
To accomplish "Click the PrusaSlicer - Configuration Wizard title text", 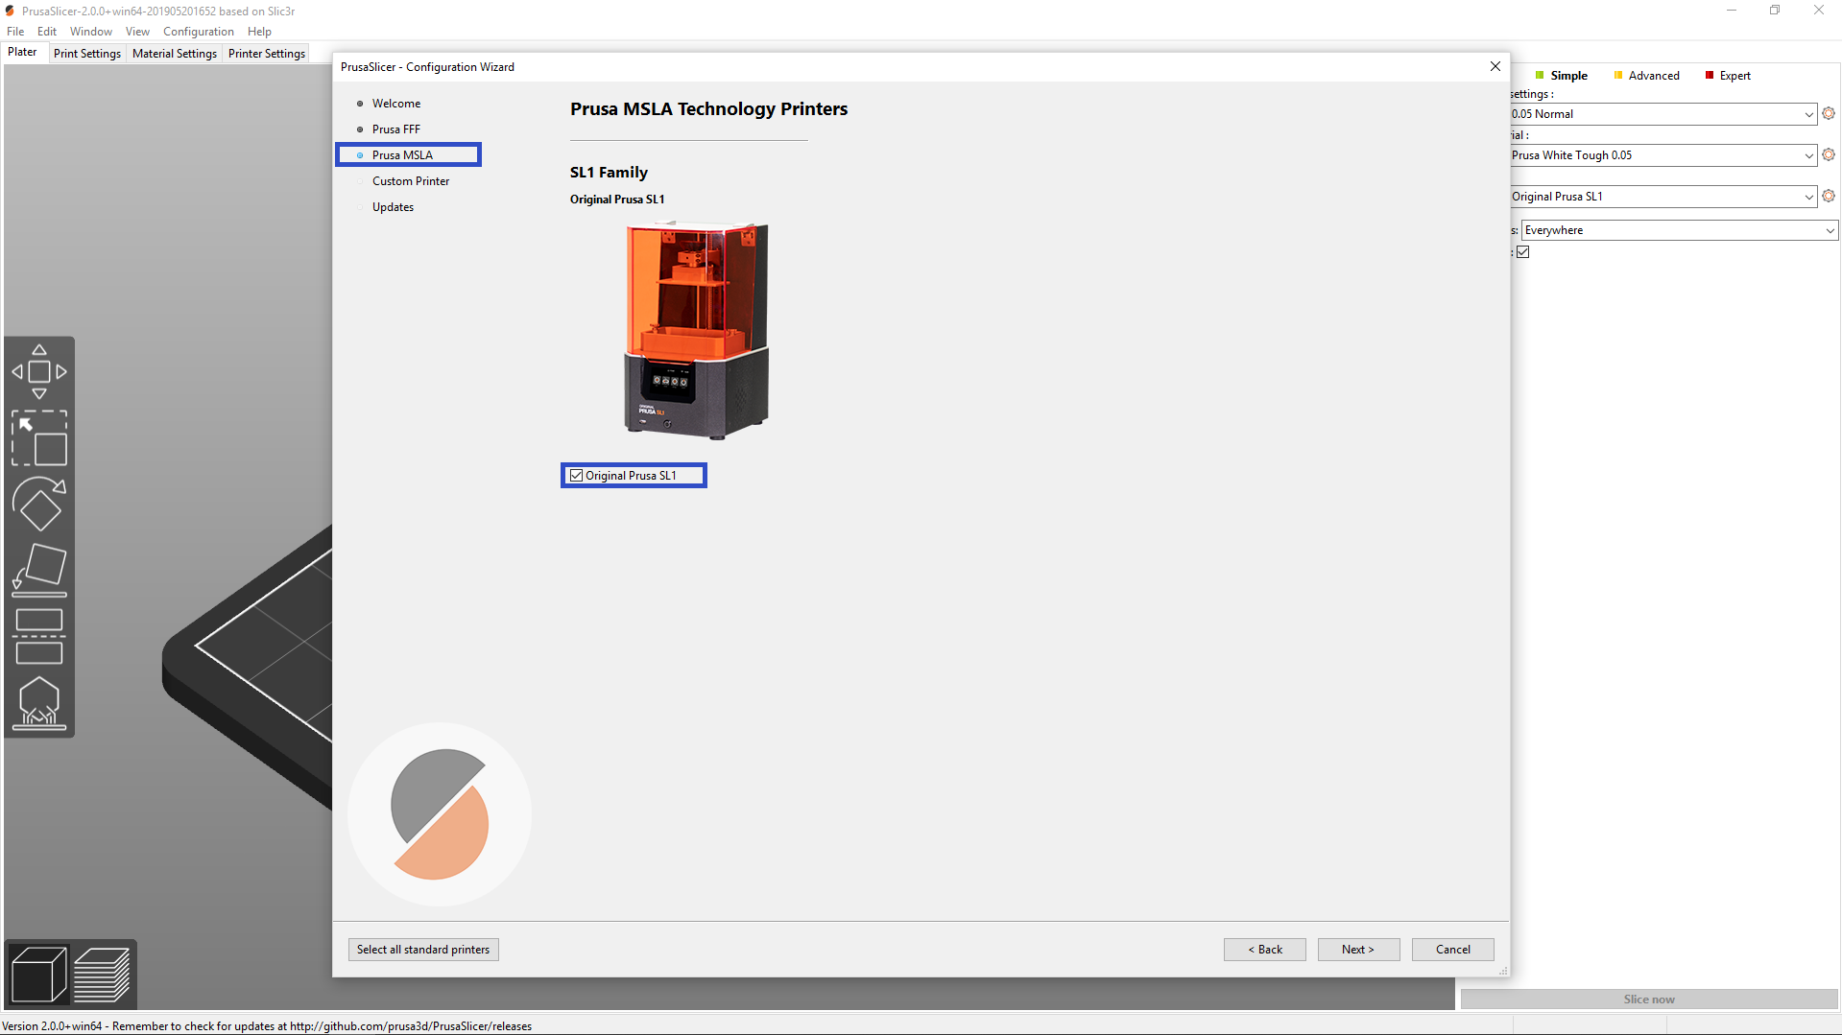I will tap(427, 67).
